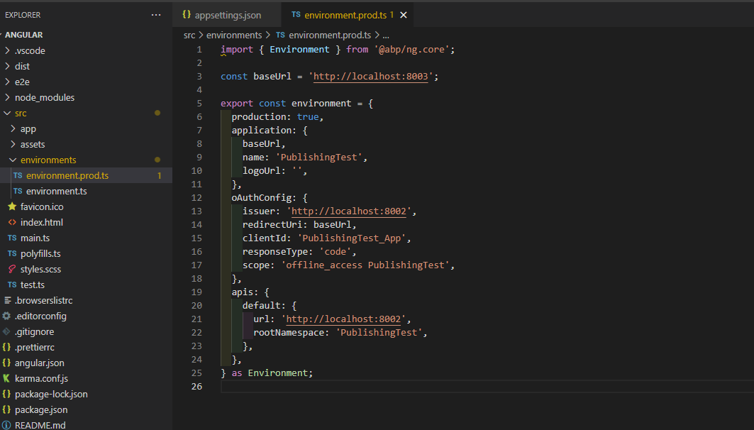Click the Sass icon beside styles.scss
The image size is (754, 430).
pyautogui.click(x=12, y=269)
